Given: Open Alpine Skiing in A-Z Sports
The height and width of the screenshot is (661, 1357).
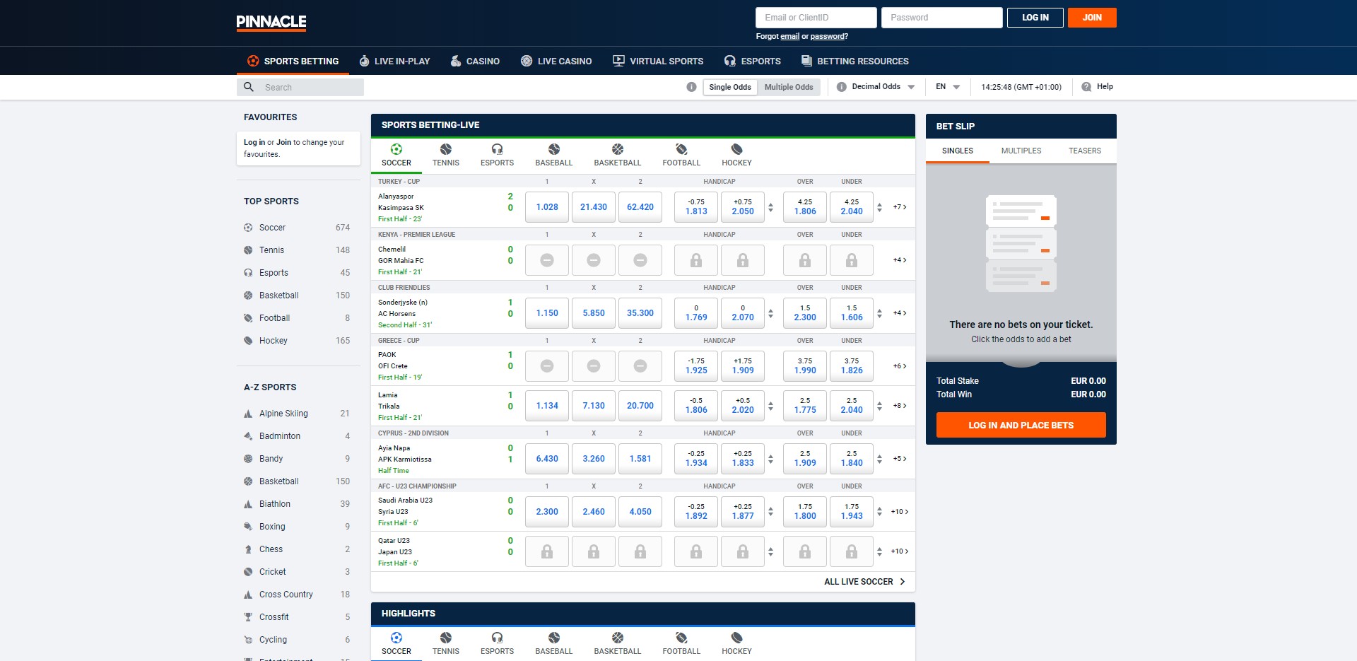Looking at the screenshot, I should tap(297, 414).
